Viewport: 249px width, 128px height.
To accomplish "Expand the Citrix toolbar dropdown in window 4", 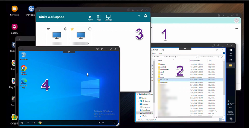I will 69,52.
